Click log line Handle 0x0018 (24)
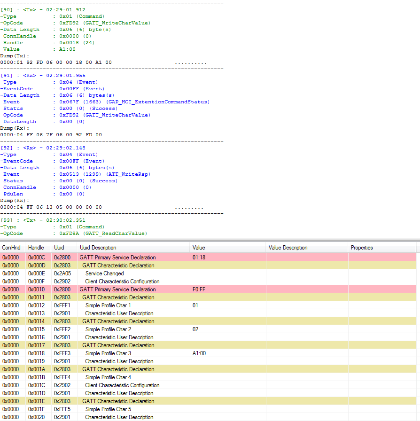Image resolution: width=420 pixels, height=421 pixels. tap(49, 43)
